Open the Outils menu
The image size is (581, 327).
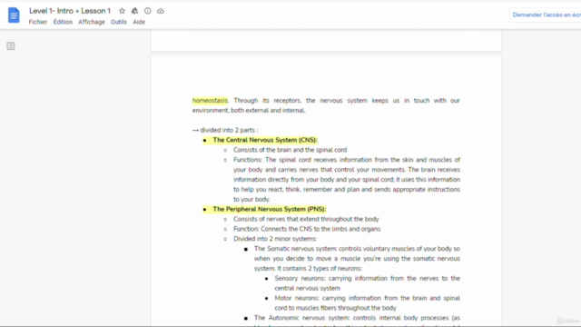pyautogui.click(x=119, y=22)
